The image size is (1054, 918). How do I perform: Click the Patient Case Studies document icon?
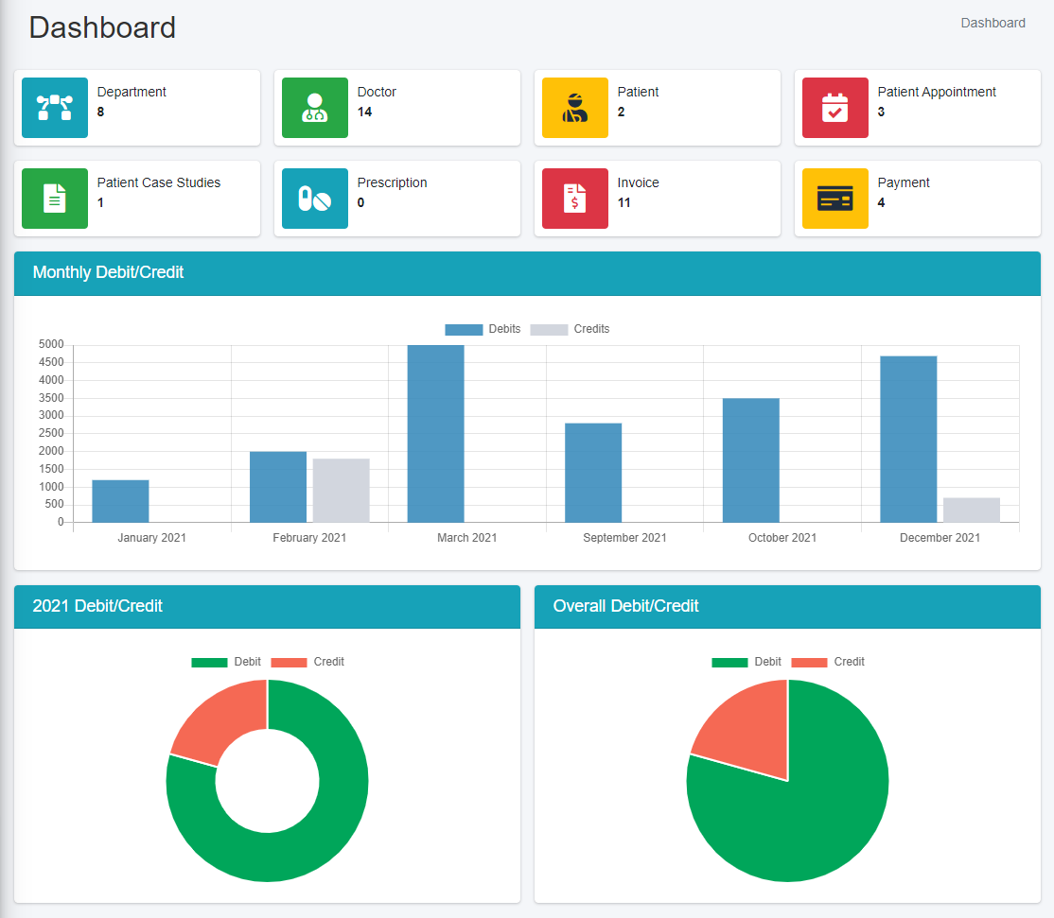(55, 199)
